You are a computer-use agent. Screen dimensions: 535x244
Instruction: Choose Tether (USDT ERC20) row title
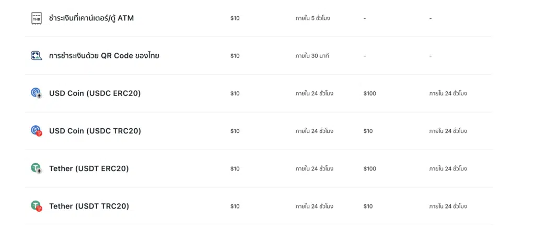coord(89,168)
